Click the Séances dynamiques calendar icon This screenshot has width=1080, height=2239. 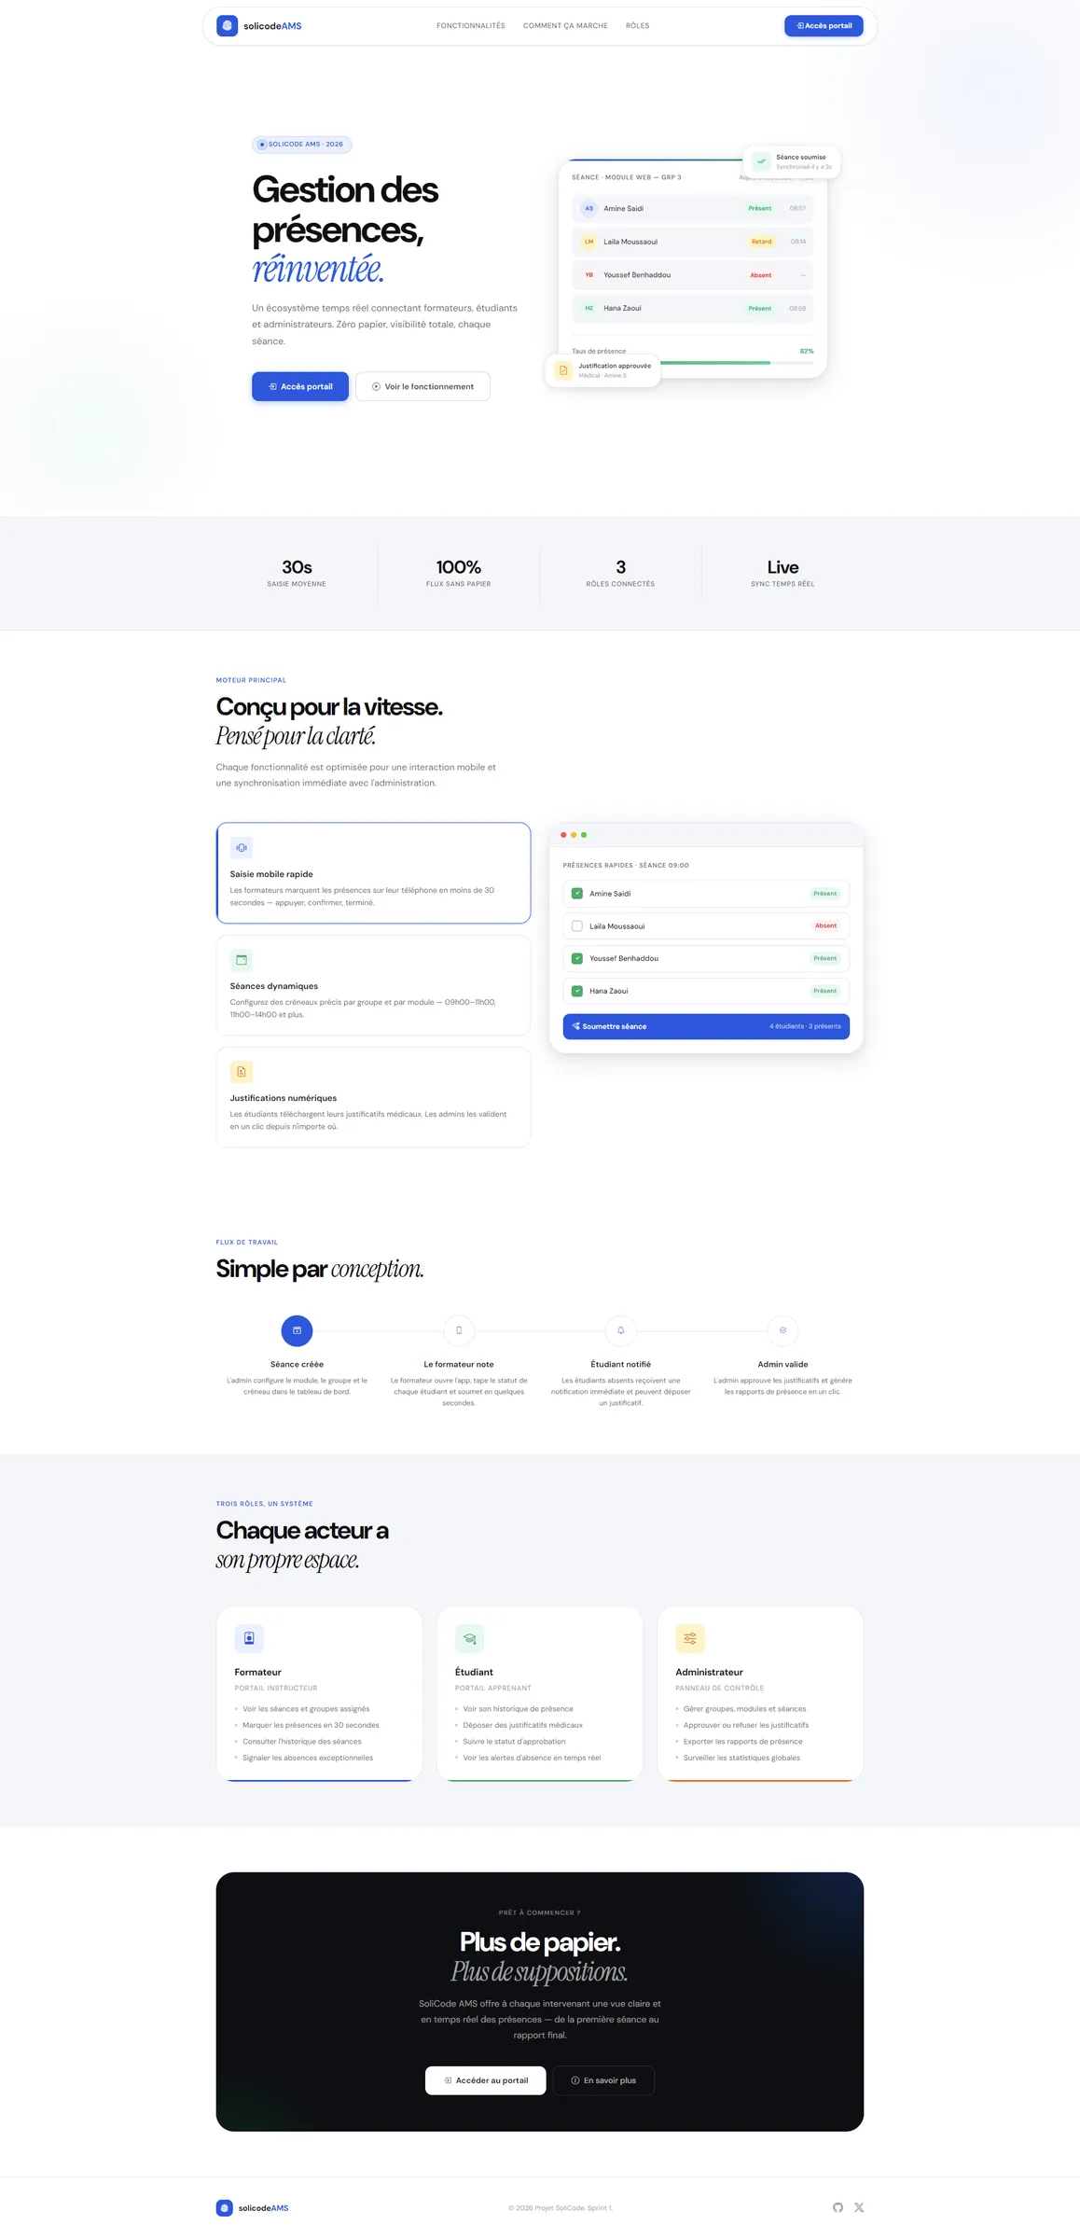coord(242,960)
